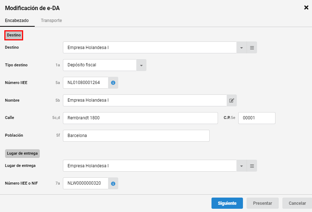Image resolution: width=312 pixels, height=212 pixels.
Task: Click the Siguiente button
Action: [227, 203]
